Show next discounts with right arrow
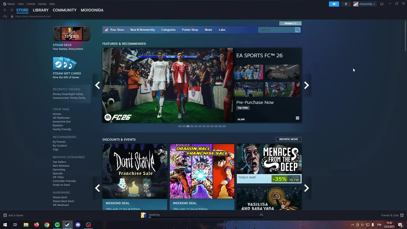Screen dimensions: 407x229 coord(307,188)
